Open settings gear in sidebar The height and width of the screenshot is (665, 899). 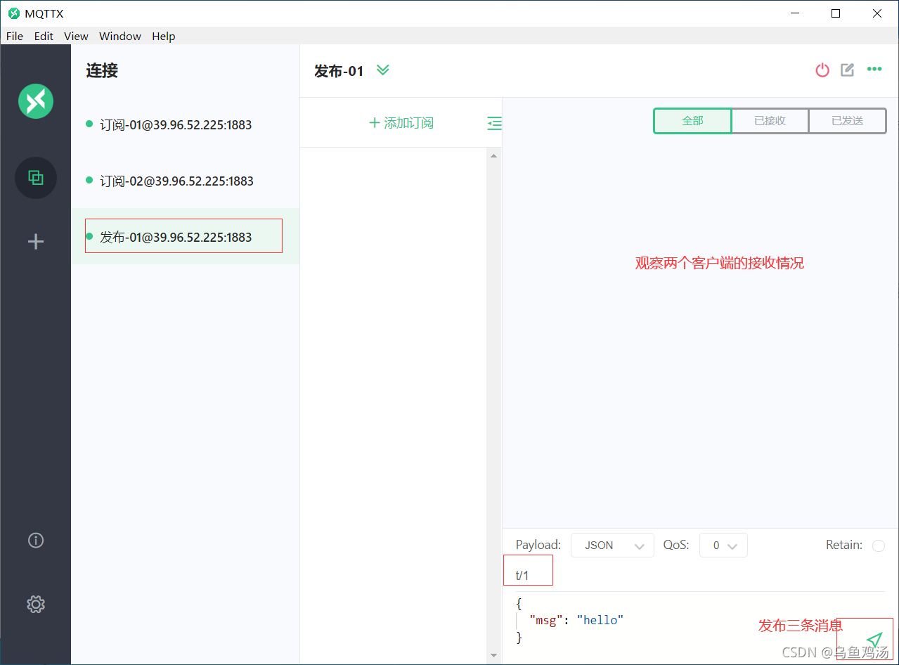tap(36, 604)
